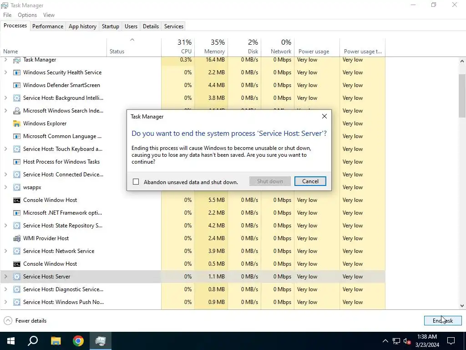This screenshot has height=350, width=466.
Task: Click the Microsoft Common Language icon
Action: (17, 136)
